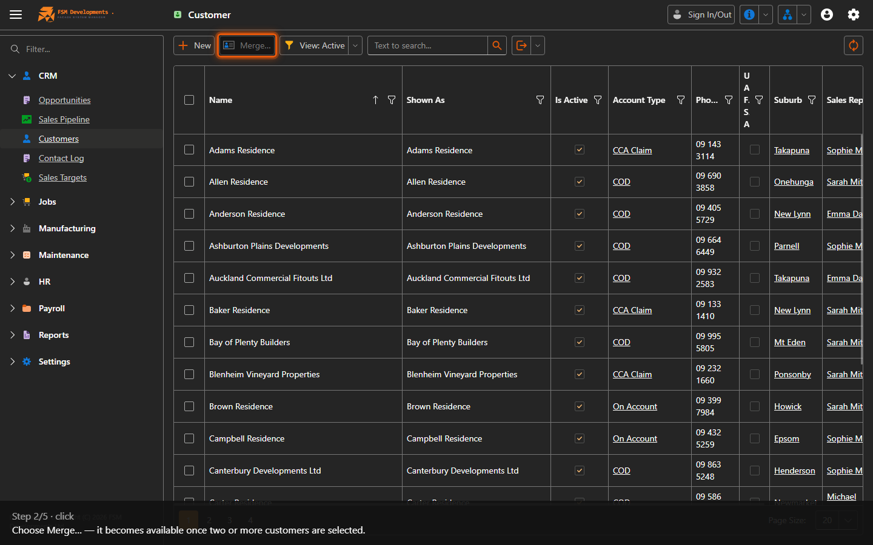Open Sales Pipeline in the sidebar
The image size is (873, 545).
(64, 119)
